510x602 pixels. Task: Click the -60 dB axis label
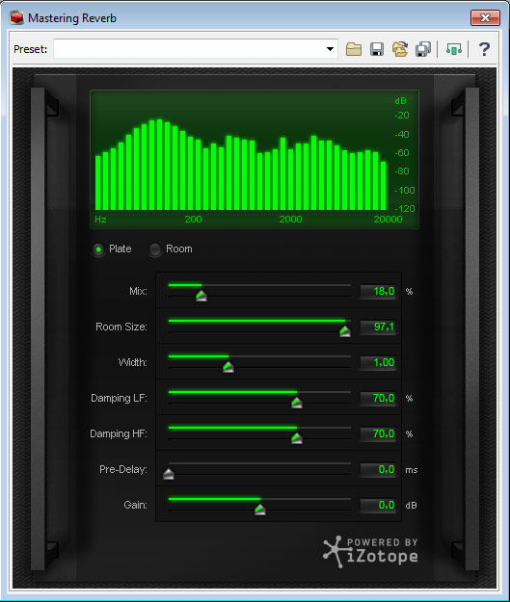click(x=402, y=153)
